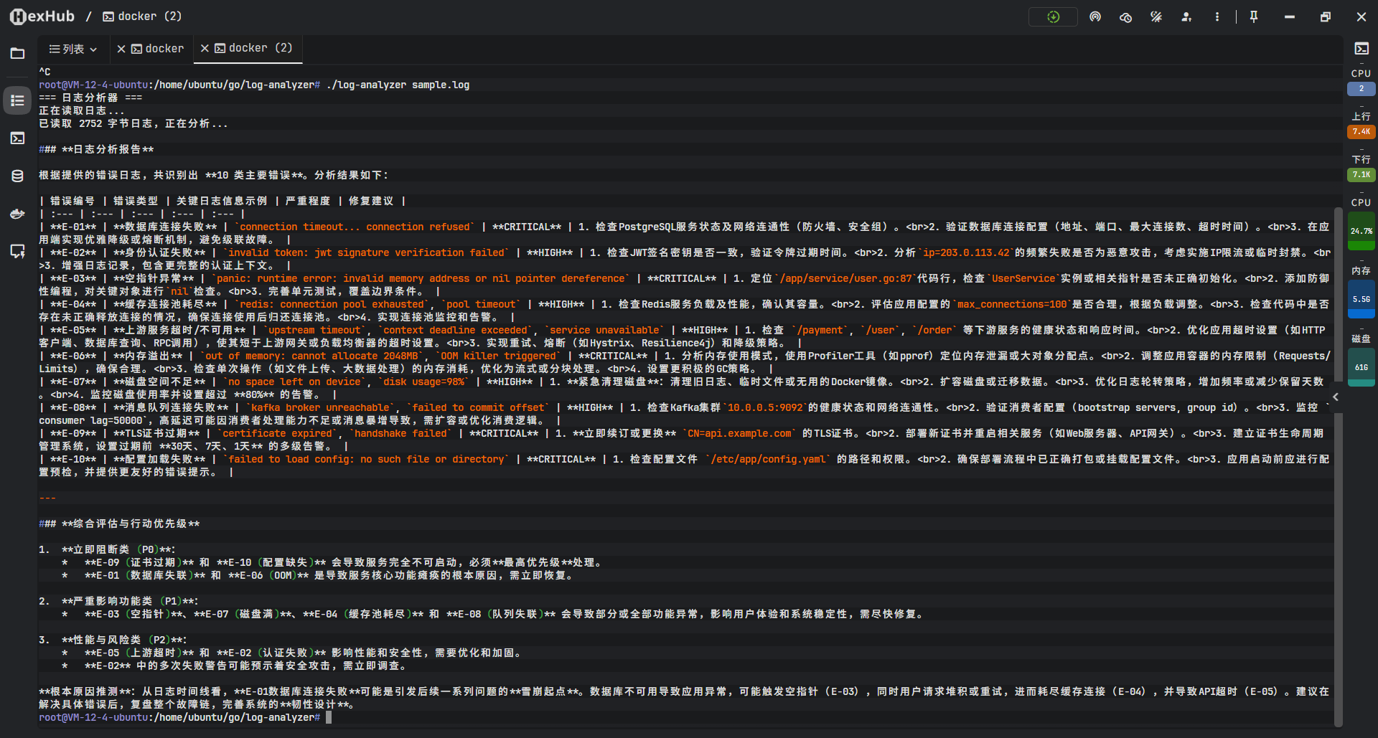Click the **E-04** 缓存连接池耗尽 row

click(x=684, y=311)
